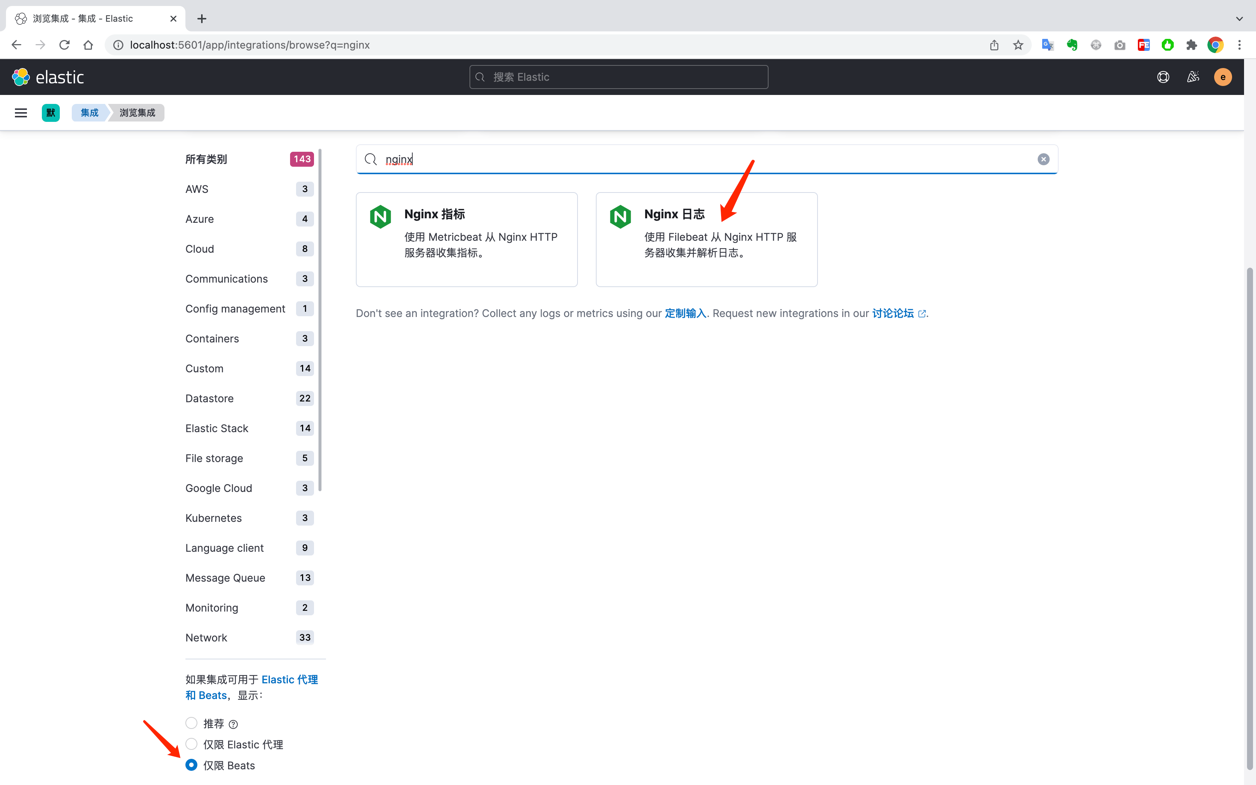Image resolution: width=1256 pixels, height=785 pixels.
Task: Click help icon next to 推荐
Action: pyautogui.click(x=234, y=724)
